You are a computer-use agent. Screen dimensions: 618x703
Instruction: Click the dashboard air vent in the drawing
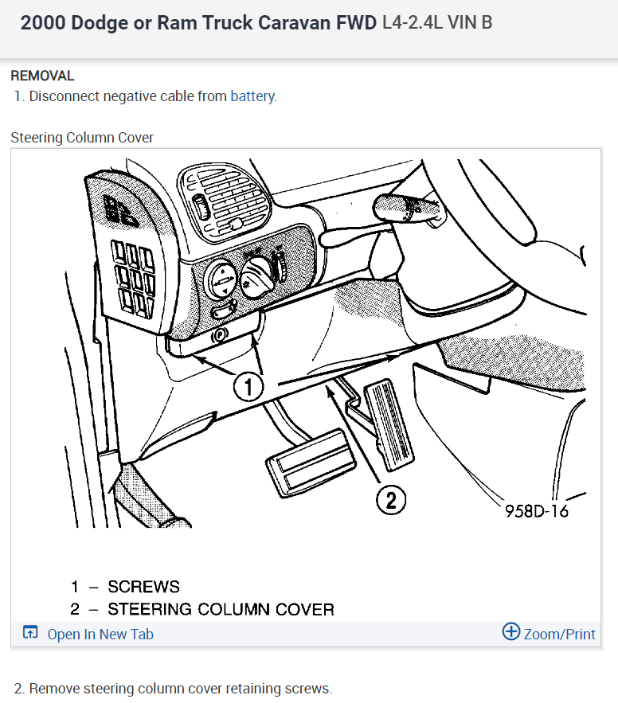coord(225,204)
